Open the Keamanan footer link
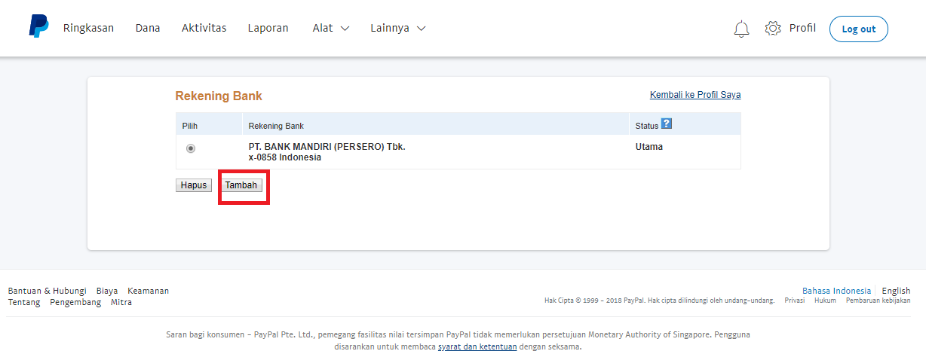926x357 pixels. coord(148,291)
